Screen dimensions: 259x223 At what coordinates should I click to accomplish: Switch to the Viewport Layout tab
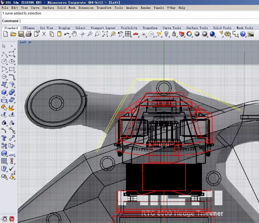point(103,28)
